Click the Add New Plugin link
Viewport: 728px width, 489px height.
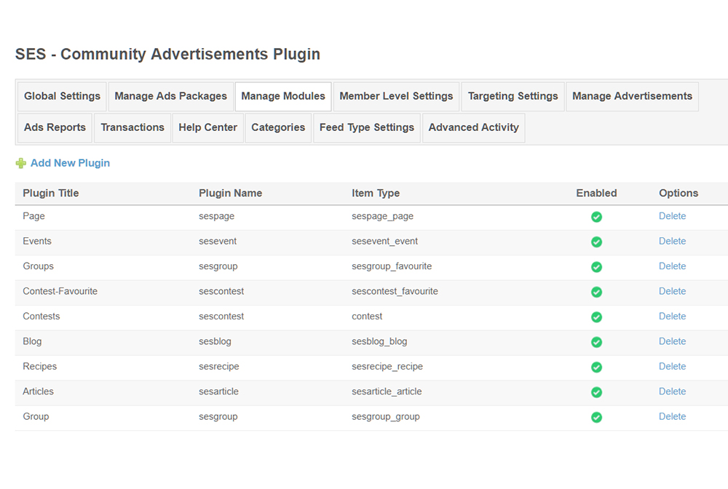point(70,163)
